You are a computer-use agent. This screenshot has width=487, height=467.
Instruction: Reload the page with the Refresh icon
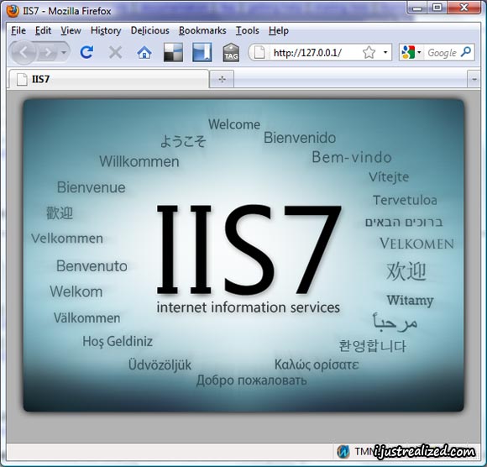[86, 52]
